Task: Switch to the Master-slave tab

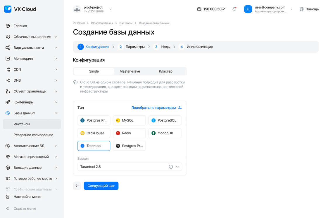Action: click(130, 71)
